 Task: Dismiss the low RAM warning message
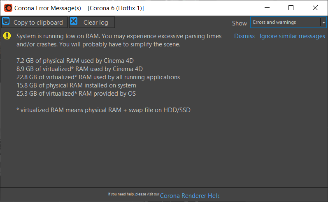[x=244, y=36]
